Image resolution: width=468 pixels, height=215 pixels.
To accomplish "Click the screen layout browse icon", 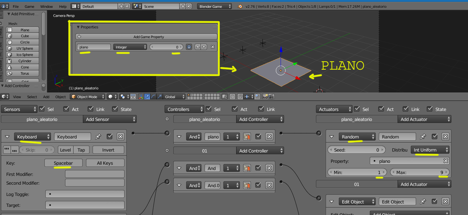I will click(75, 6).
